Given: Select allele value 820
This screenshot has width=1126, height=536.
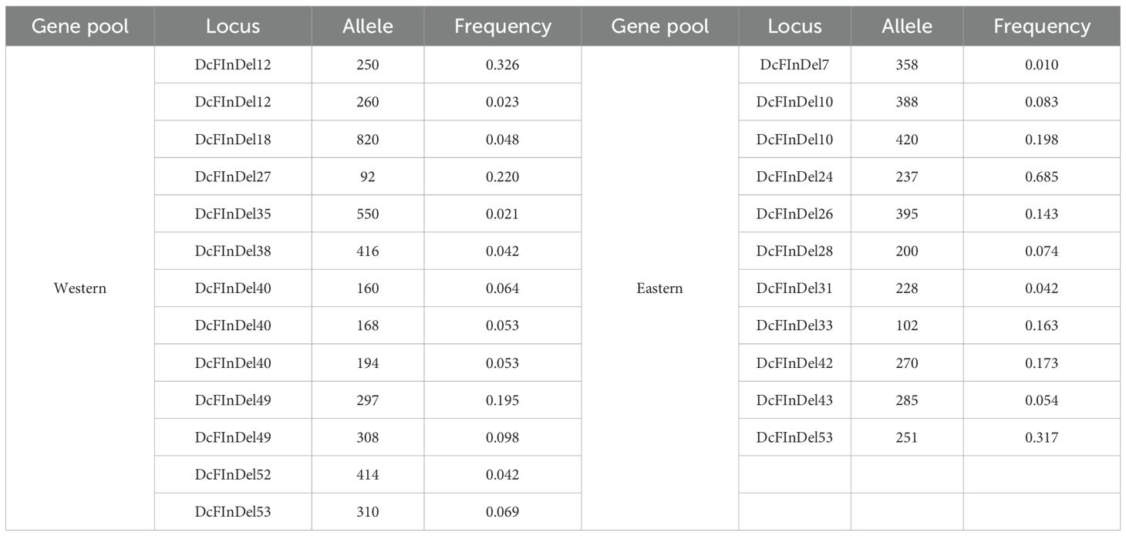Looking at the screenshot, I should [x=368, y=140].
